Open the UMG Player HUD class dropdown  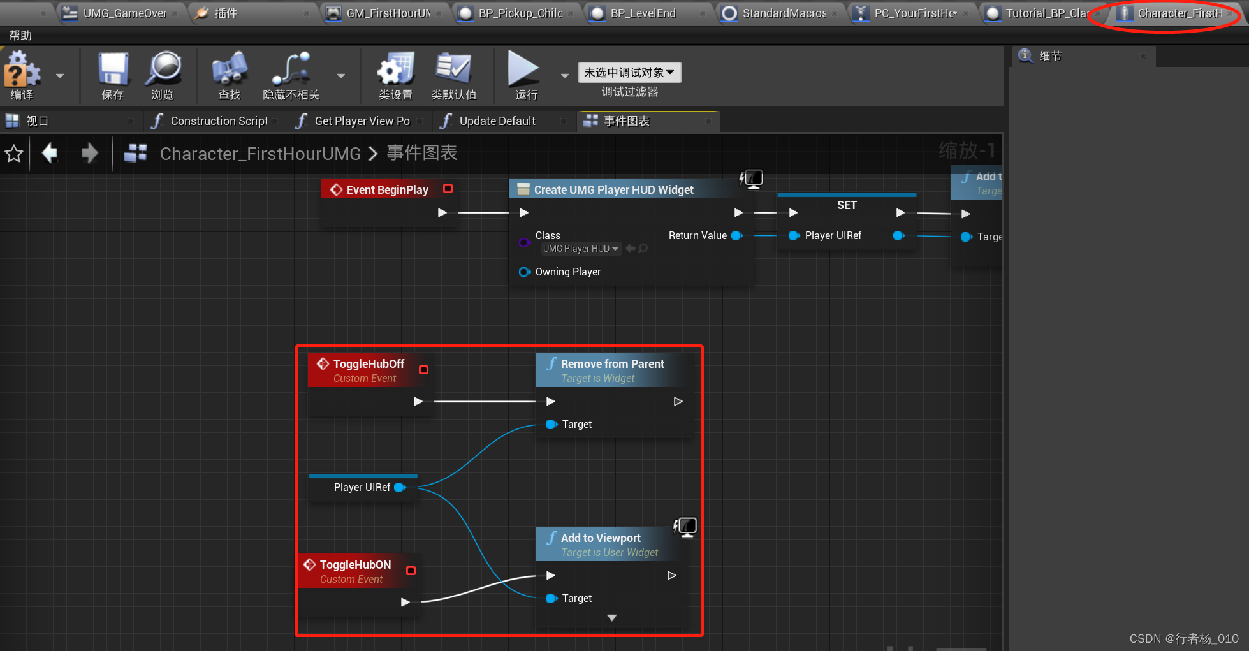click(x=580, y=249)
